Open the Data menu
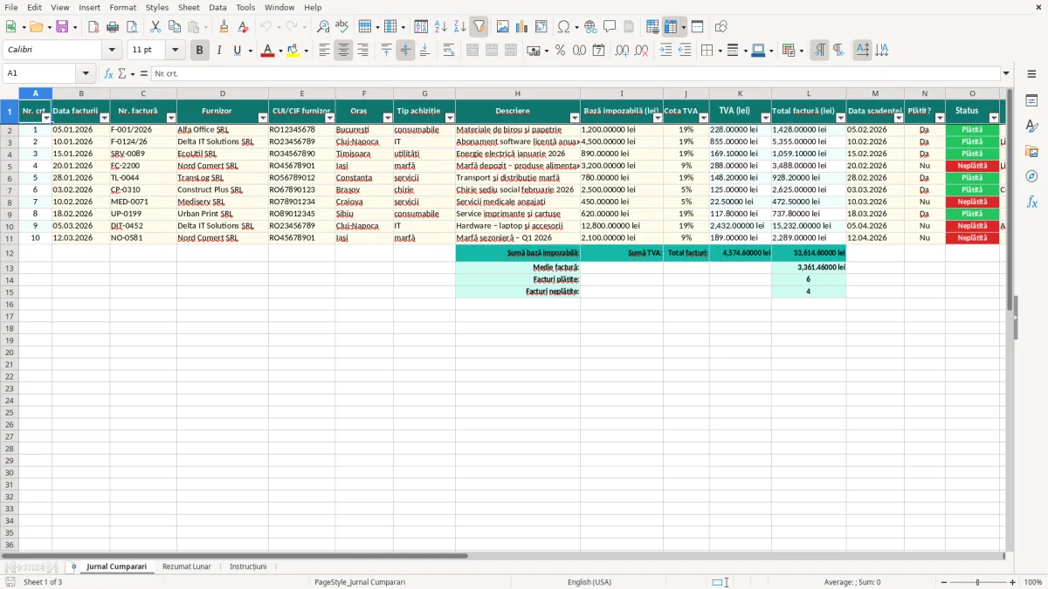 (x=217, y=7)
